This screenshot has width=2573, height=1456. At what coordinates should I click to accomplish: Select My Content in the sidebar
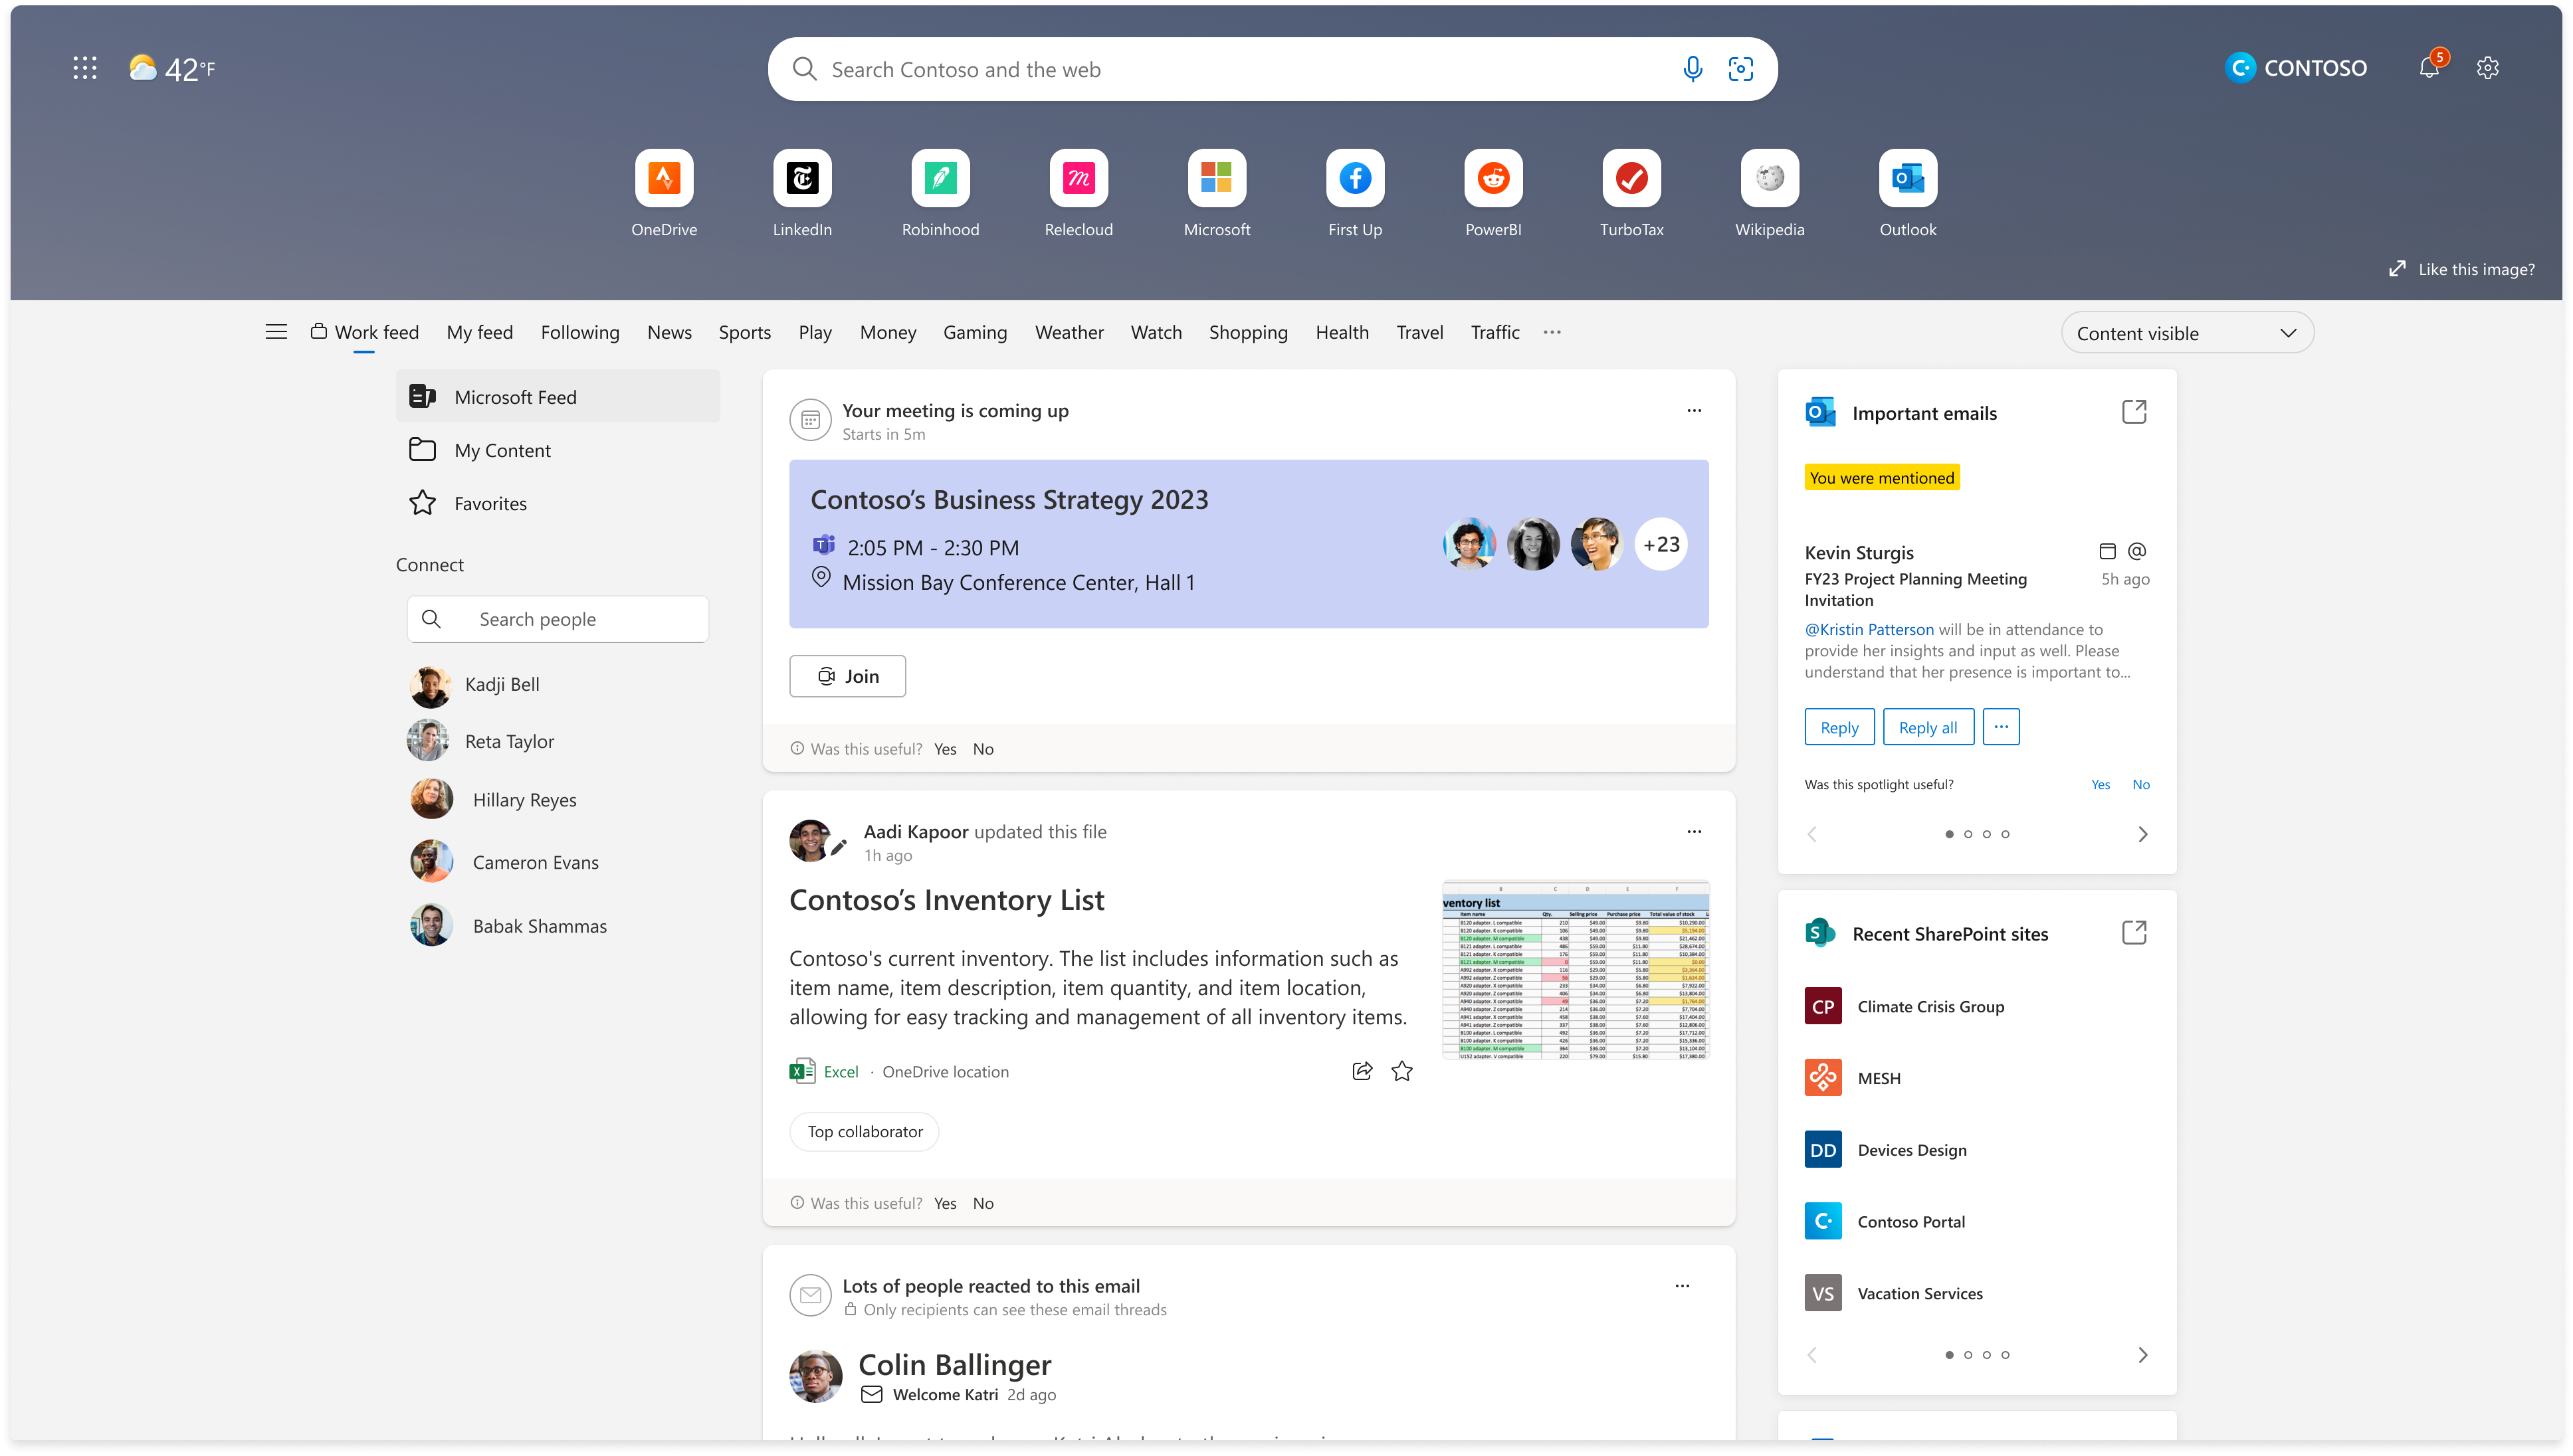(x=502, y=450)
